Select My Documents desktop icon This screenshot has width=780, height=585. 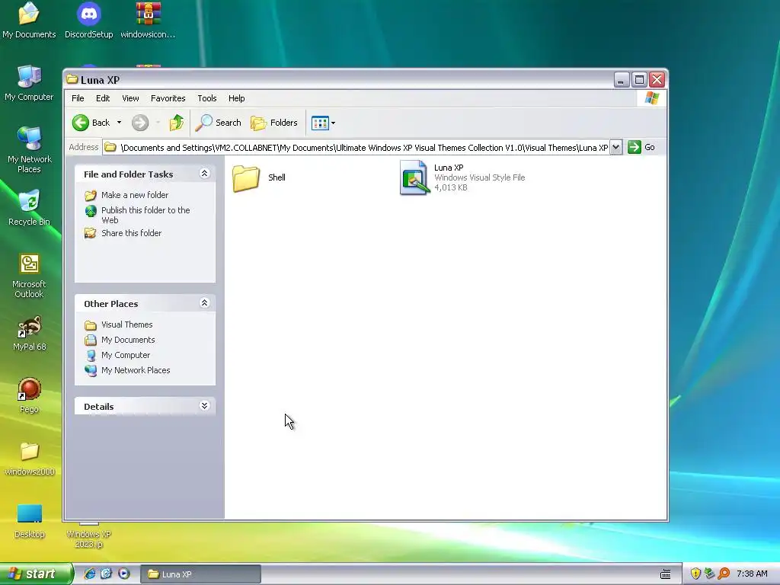click(29, 20)
